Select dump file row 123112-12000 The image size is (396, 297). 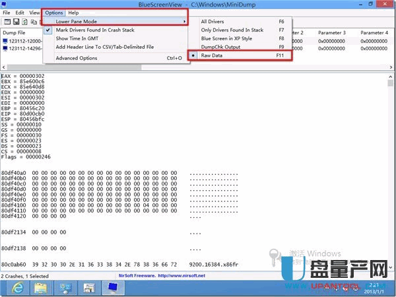(x=25, y=41)
